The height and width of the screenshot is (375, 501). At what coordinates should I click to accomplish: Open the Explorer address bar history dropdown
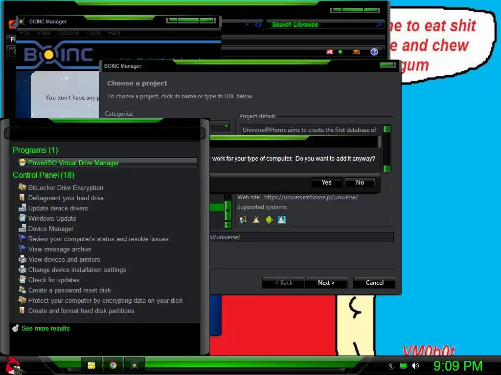(247, 24)
